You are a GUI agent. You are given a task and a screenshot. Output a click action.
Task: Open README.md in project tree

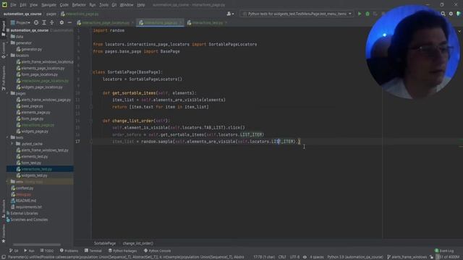point(23,201)
